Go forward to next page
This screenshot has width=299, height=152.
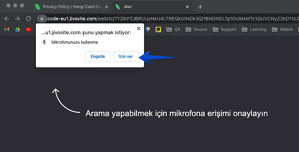tap(18, 19)
